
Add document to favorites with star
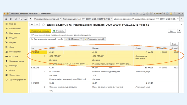[x=43, y=25]
